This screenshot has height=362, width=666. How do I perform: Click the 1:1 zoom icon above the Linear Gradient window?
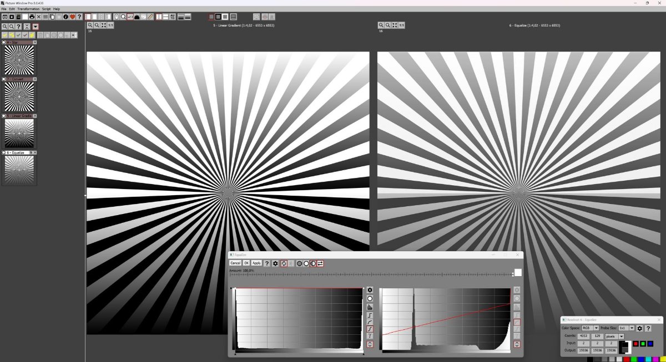pos(110,25)
